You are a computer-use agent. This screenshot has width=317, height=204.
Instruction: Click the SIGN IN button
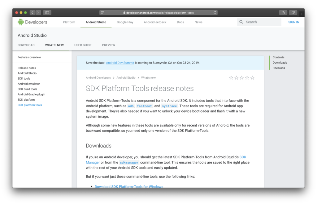click(x=293, y=22)
